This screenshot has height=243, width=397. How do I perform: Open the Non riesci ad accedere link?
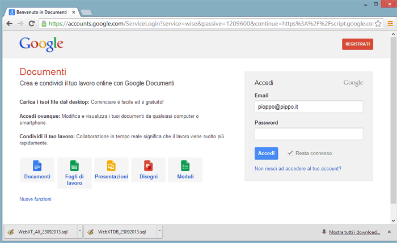pyautogui.click(x=298, y=168)
